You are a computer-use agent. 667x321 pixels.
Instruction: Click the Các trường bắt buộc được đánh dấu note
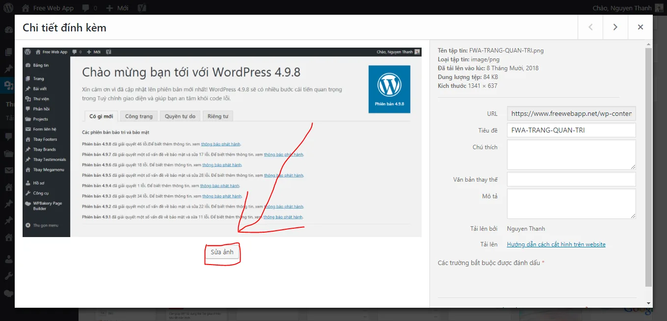tap(491, 263)
